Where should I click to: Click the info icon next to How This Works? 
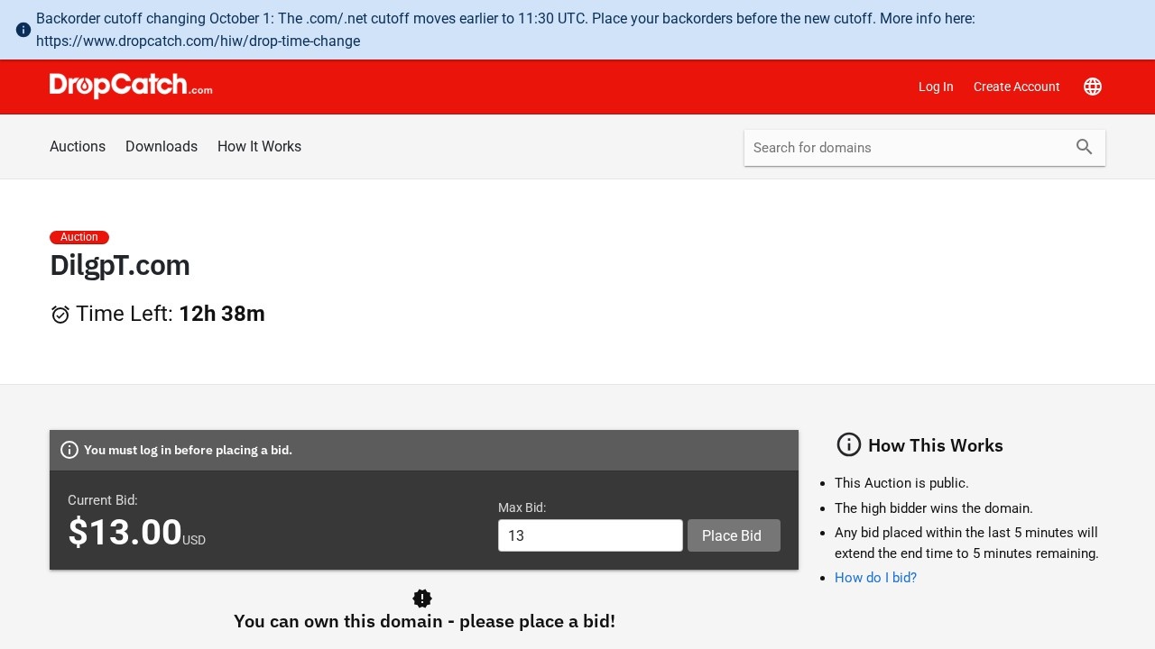[x=849, y=444]
